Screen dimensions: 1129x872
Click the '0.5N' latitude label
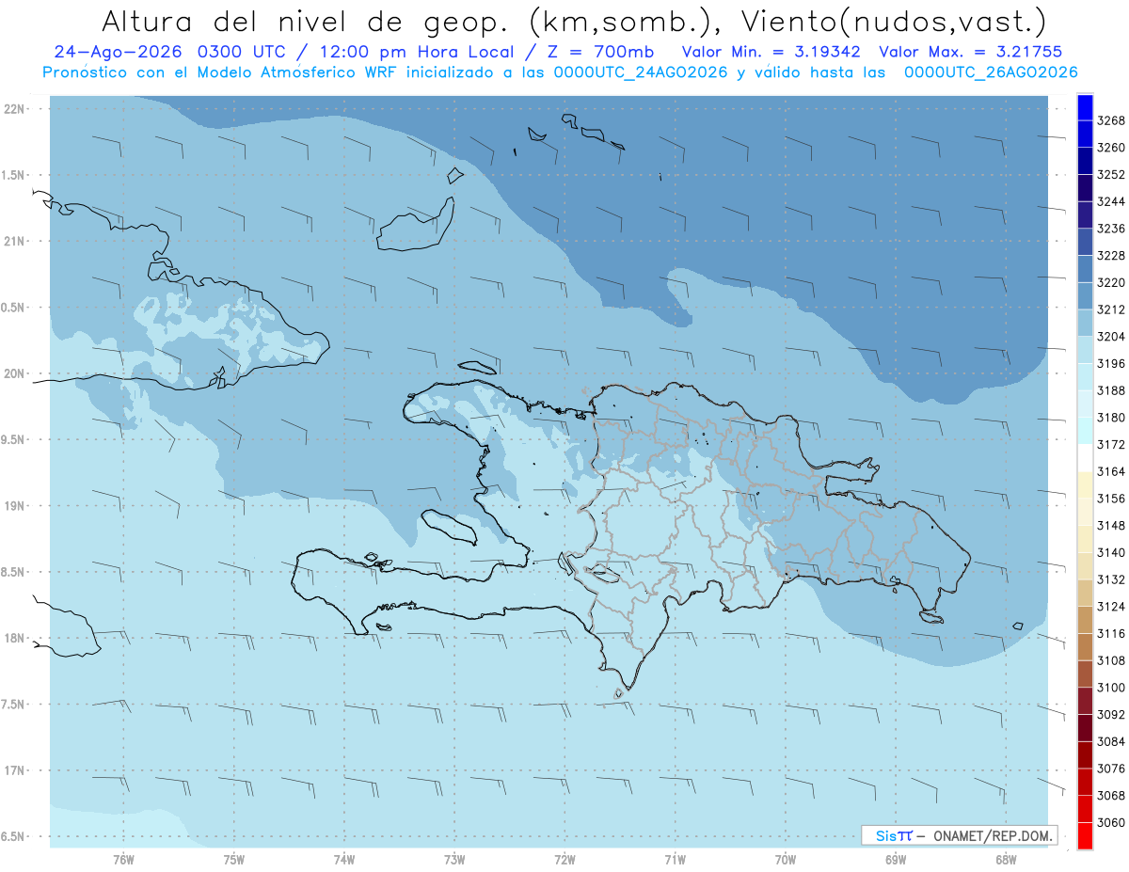tap(14, 309)
